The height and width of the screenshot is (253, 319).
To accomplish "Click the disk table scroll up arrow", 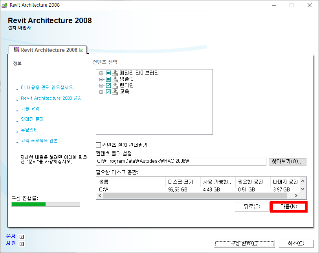I will coord(303,181).
